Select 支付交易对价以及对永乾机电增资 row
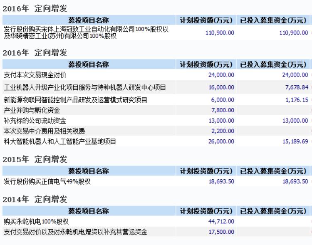The width and height of the screenshot is (312, 245). coord(75,232)
